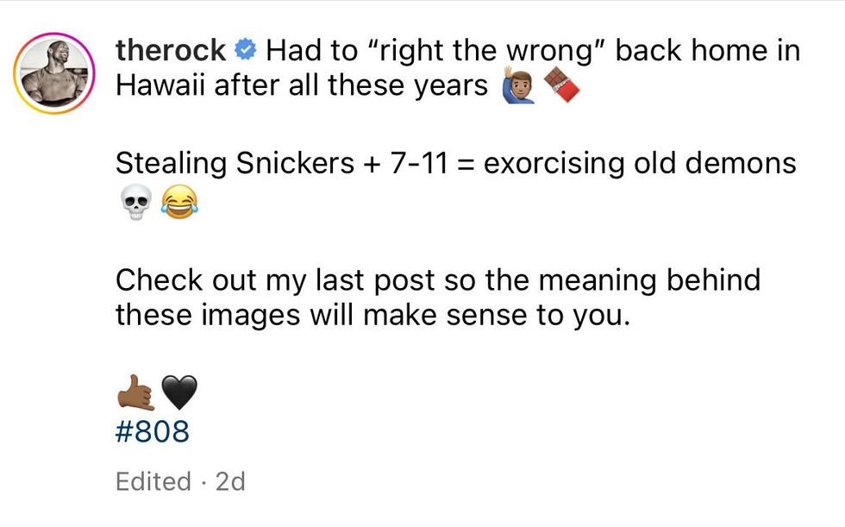Click 'exorcising old demons' text
The image size is (845, 527).
[641, 162]
